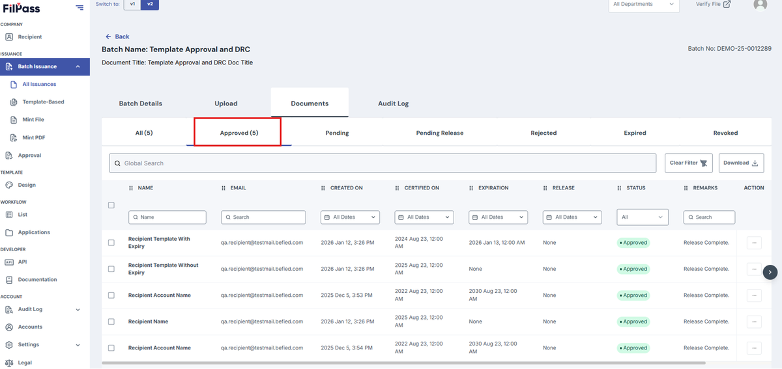Screen dimensions: 782x369
Task: Check Recipient Account Name row created 3:54 PM
Action: click(111, 348)
